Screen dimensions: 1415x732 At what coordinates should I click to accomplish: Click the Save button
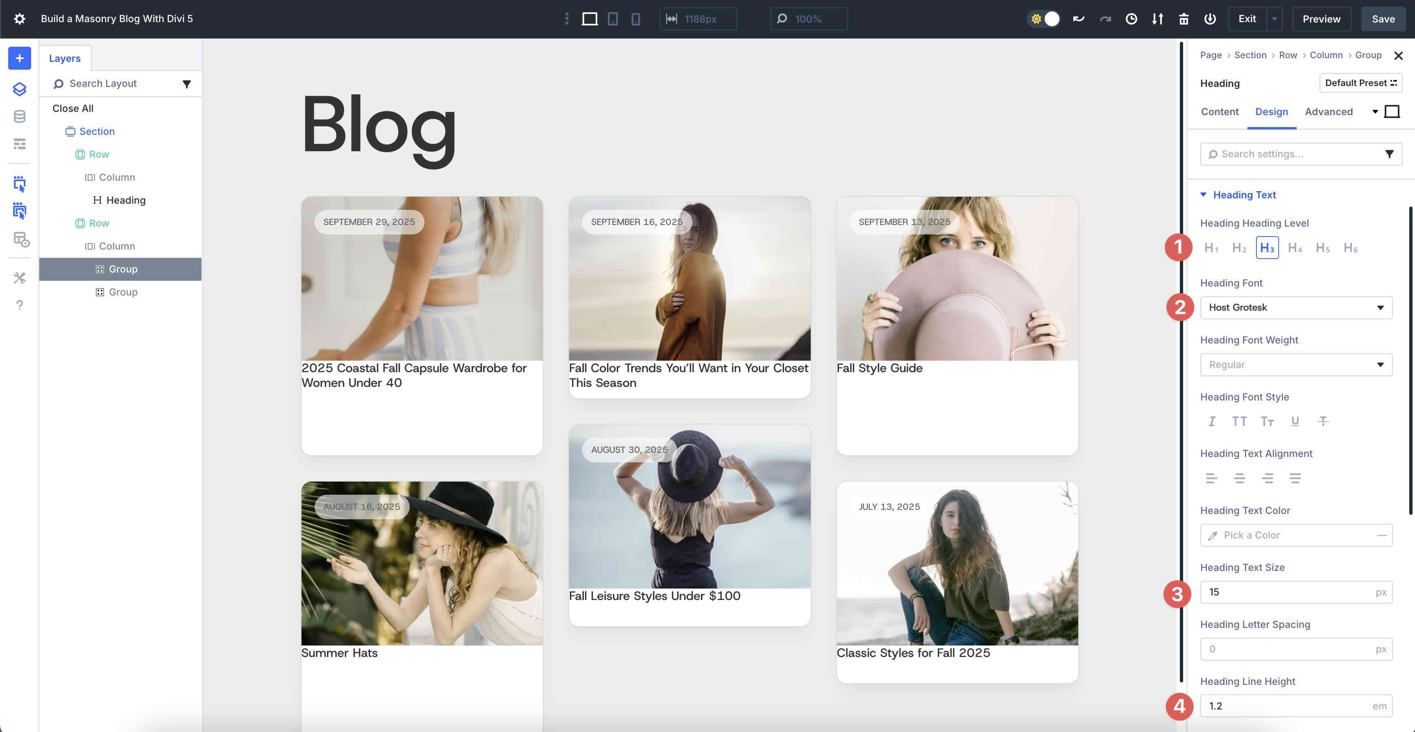coord(1383,18)
